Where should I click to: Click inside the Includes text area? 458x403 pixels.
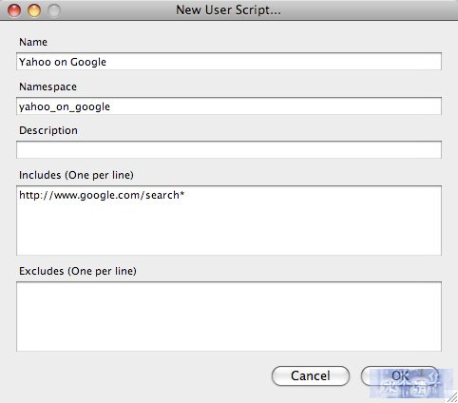229,221
